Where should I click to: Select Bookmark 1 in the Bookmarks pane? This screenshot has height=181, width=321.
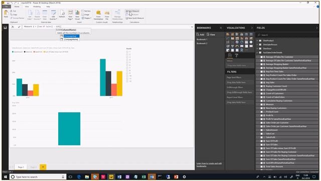pos(202,39)
